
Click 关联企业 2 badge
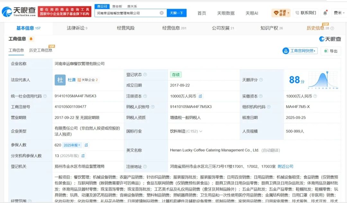pos(88,80)
